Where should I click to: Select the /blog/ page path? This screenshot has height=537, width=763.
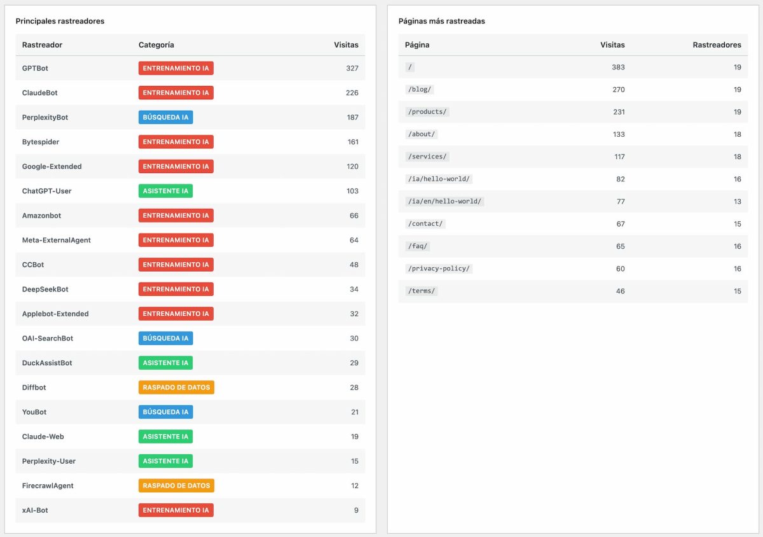coord(419,90)
